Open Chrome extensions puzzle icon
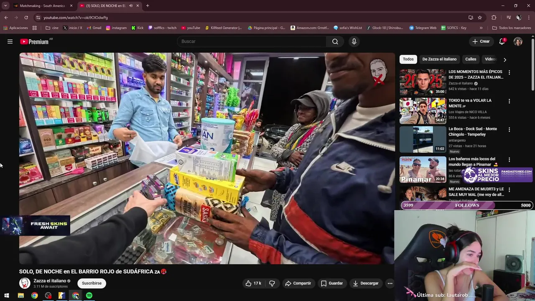Viewport: 535px width, 301px height. pyautogui.click(x=494, y=18)
